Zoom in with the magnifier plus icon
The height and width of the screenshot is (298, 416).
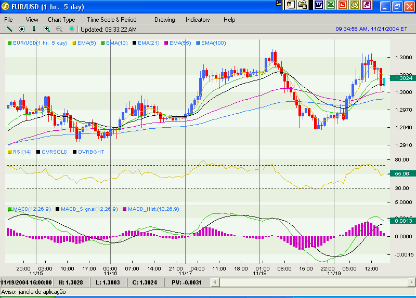click(x=47, y=29)
